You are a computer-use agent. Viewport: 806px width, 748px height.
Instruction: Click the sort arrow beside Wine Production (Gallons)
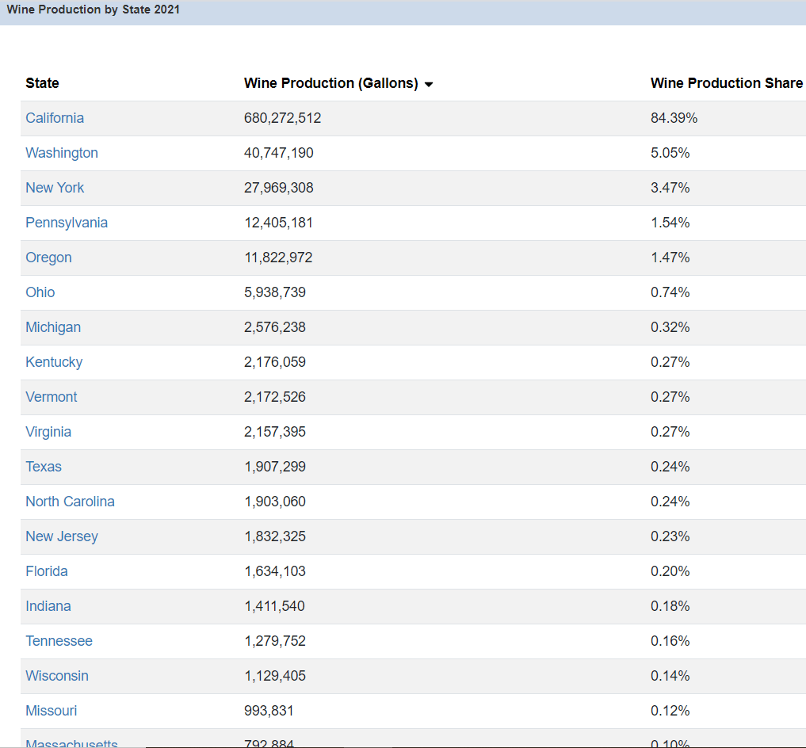tap(429, 85)
